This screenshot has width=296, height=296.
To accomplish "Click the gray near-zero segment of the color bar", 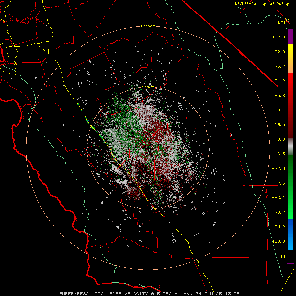I will click(x=290, y=146).
